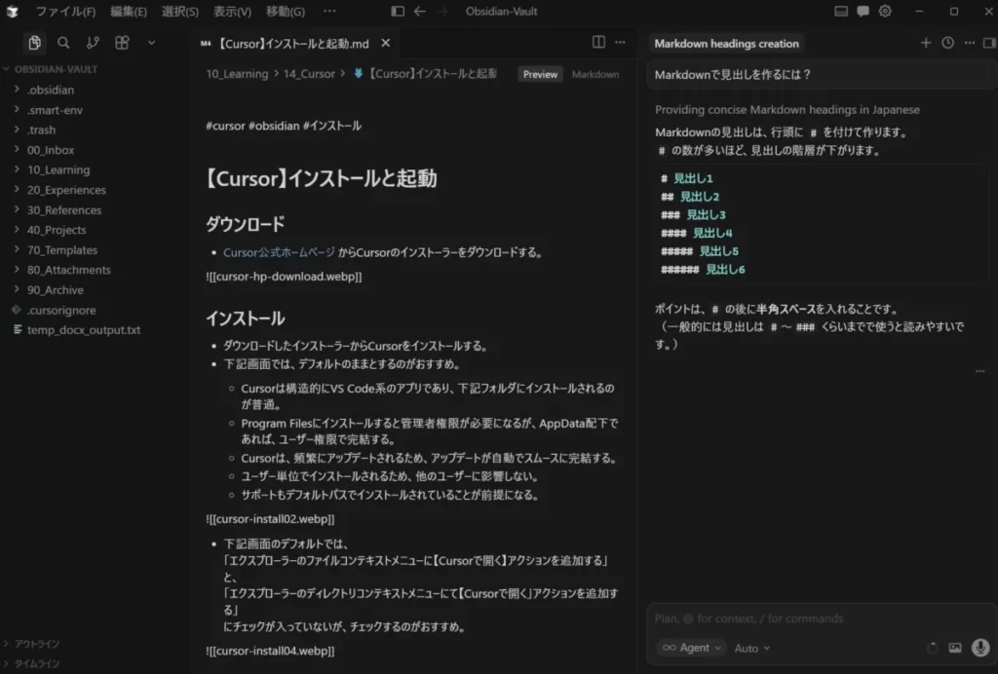Attach an image using the chat image icon
Viewport: 998px width, 674px height.
(x=956, y=648)
